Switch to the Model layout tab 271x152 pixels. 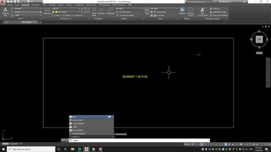[6, 144]
